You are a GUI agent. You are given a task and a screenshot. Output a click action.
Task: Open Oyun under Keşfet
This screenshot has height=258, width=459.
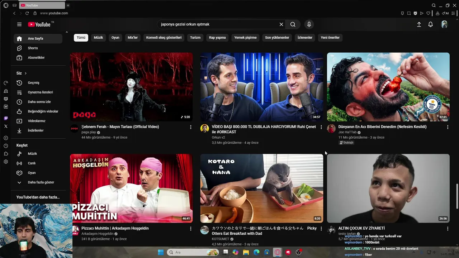click(38, 173)
